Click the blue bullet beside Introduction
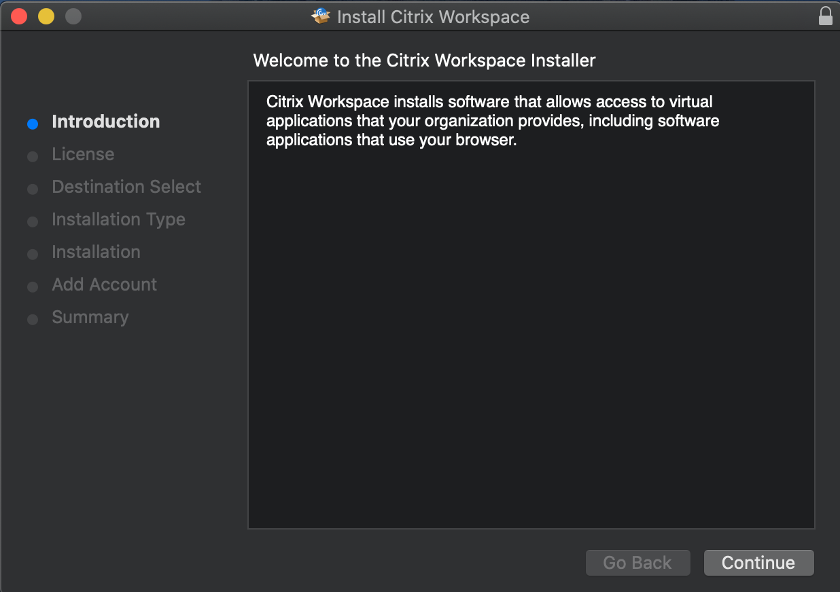This screenshot has width=840, height=592. (x=32, y=124)
